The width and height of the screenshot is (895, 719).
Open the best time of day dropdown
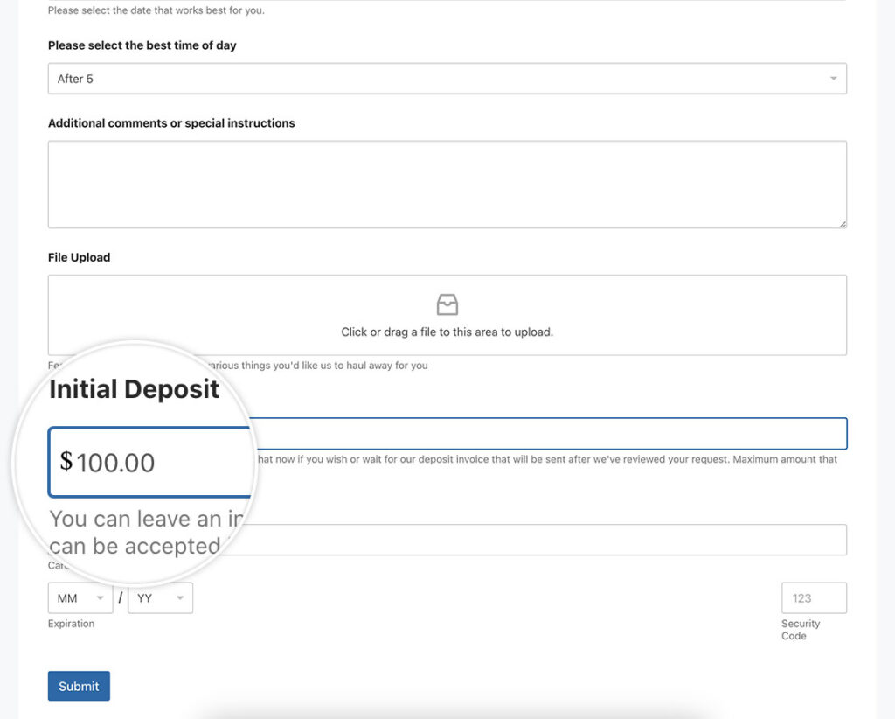447,78
